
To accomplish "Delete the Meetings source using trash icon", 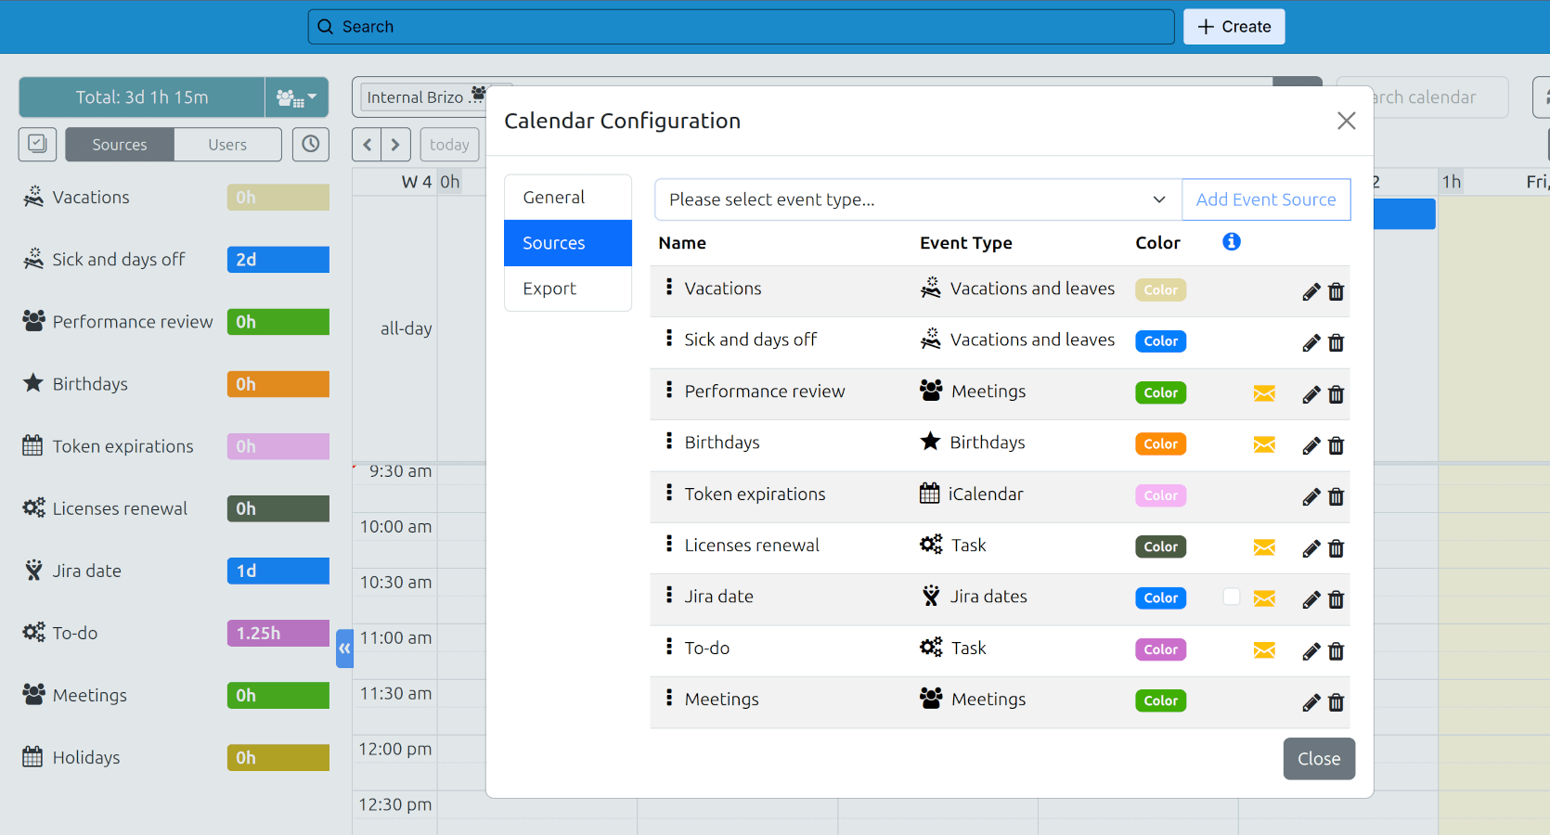I will (x=1337, y=702).
